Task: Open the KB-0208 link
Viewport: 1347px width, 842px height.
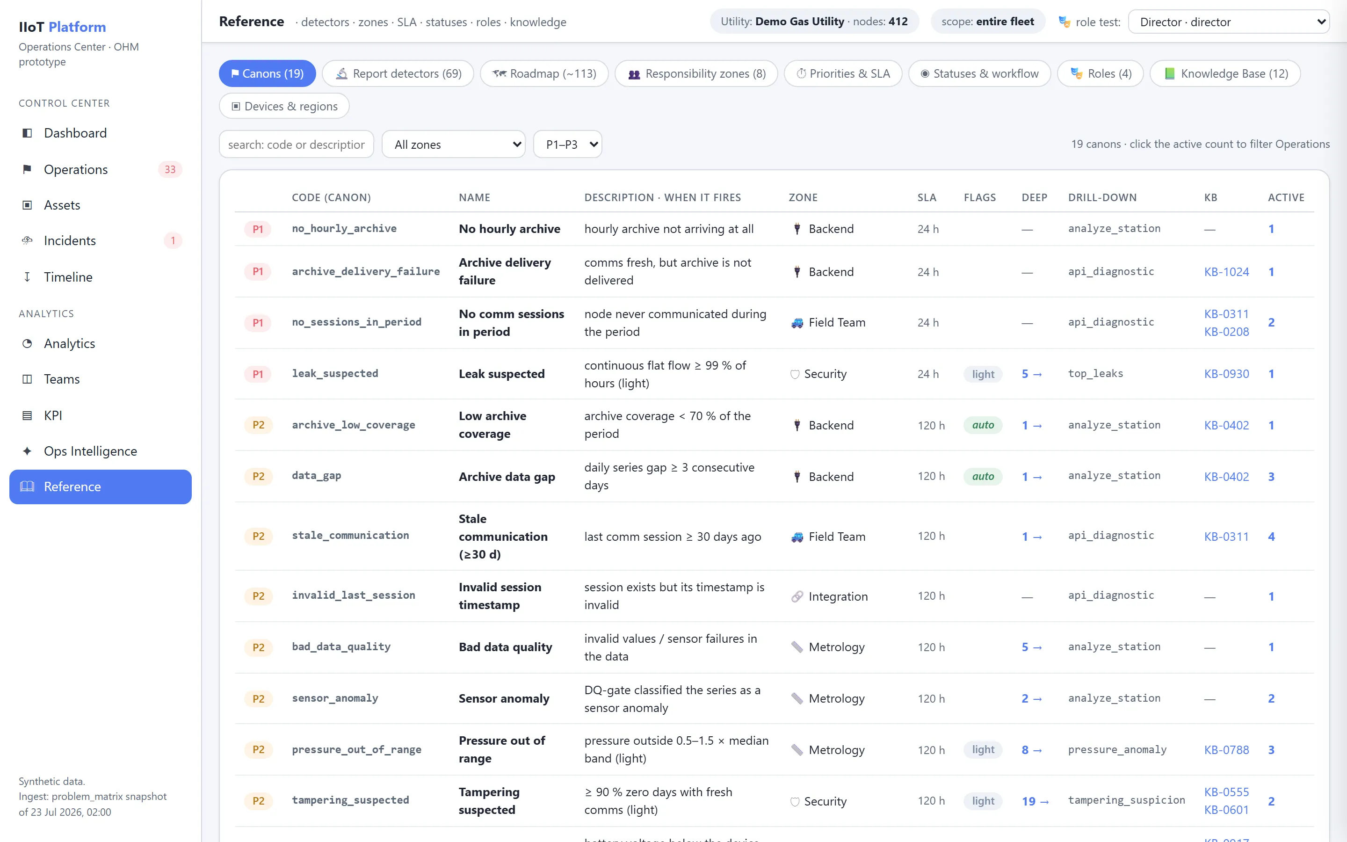Action: (1226, 332)
